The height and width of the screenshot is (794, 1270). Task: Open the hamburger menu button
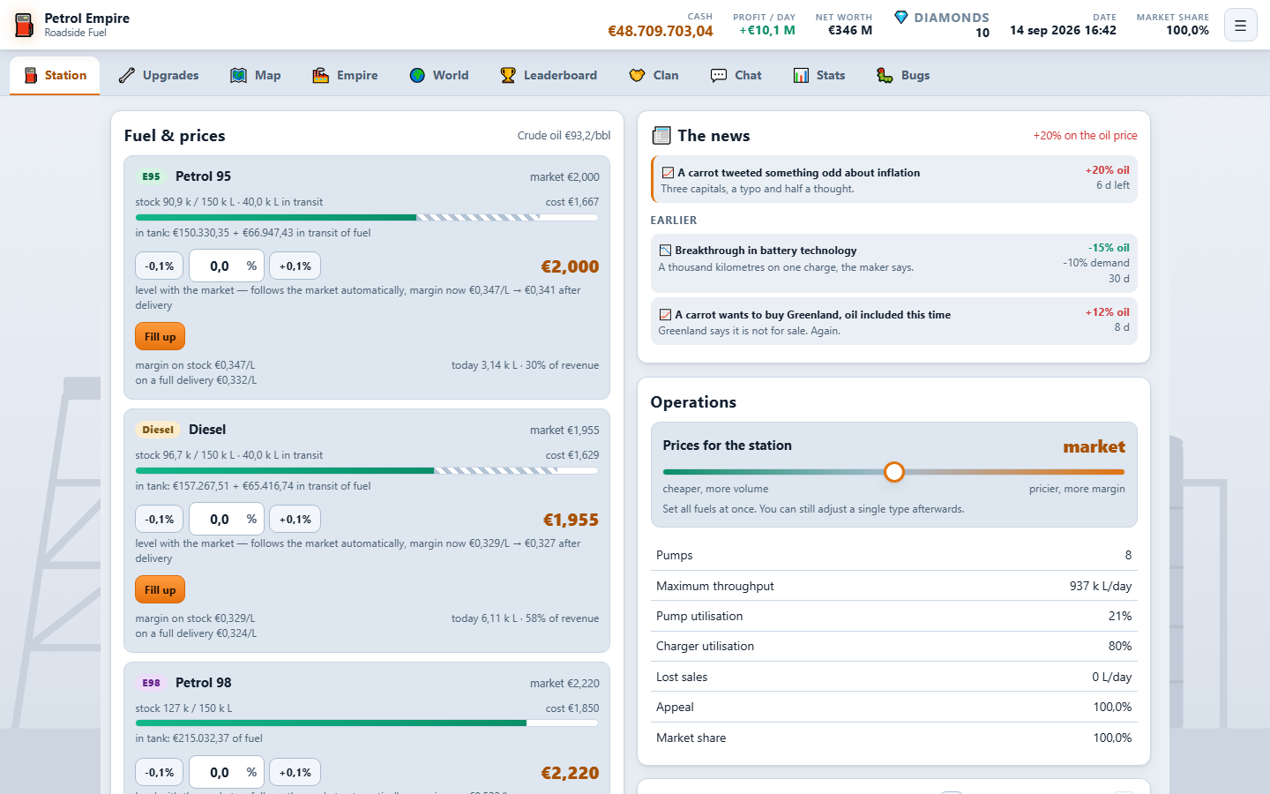(x=1240, y=26)
